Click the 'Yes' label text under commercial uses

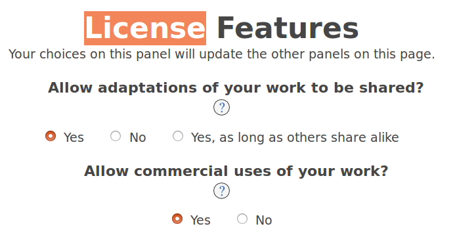(x=200, y=220)
